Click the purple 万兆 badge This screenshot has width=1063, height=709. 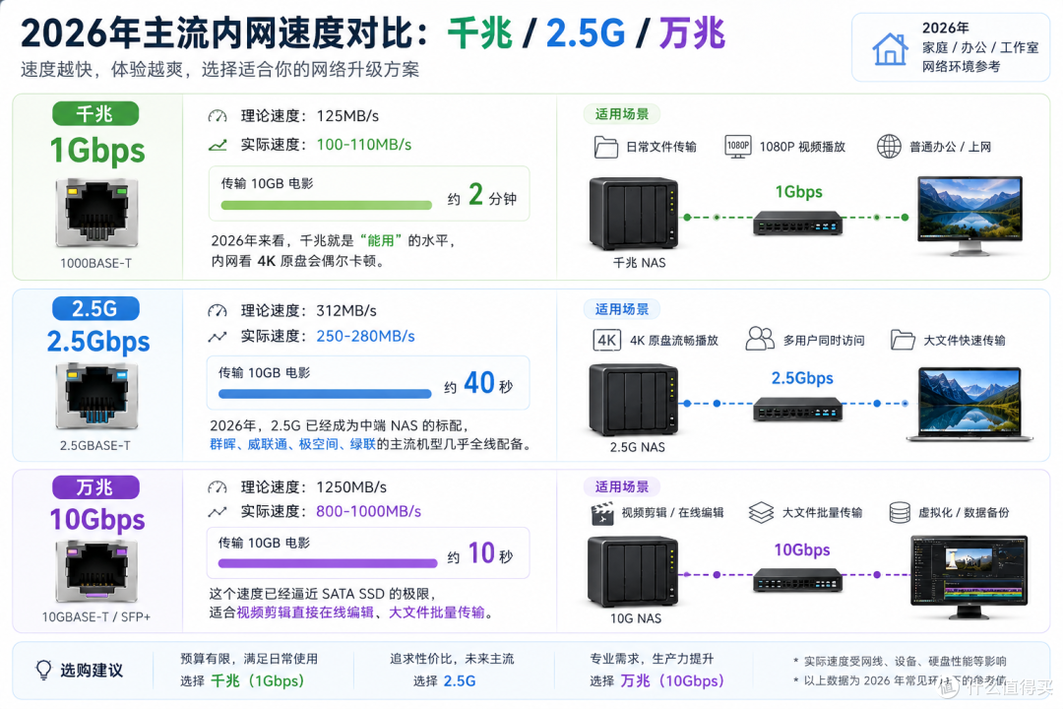click(95, 487)
